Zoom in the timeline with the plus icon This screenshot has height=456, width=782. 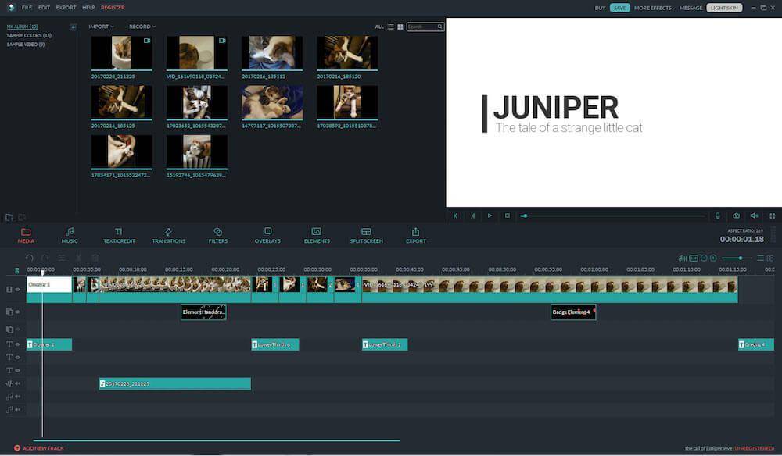[x=713, y=258]
